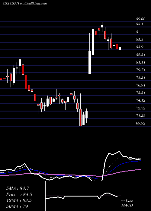Select the 76.91 price axis label
Image resolution: width=151 pixels, height=211 pixels.
coord(141,85)
